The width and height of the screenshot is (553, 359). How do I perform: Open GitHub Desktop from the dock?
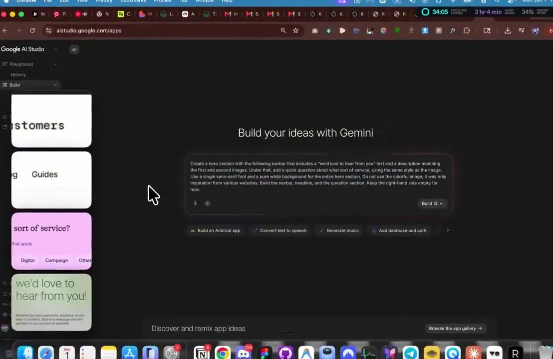[x=285, y=353]
